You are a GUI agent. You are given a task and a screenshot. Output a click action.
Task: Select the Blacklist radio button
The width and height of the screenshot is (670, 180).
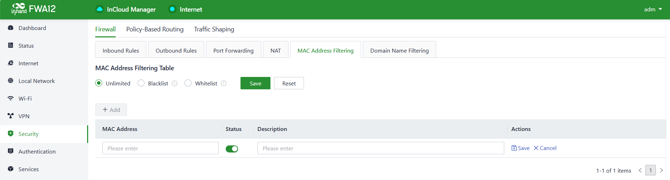point(141,83)
